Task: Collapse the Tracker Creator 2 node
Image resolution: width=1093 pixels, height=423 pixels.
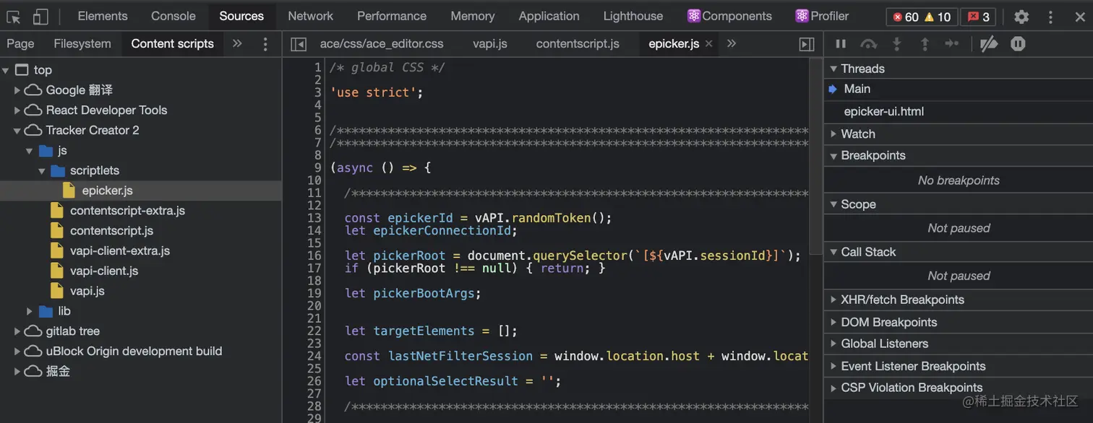Action: (17, 131)
